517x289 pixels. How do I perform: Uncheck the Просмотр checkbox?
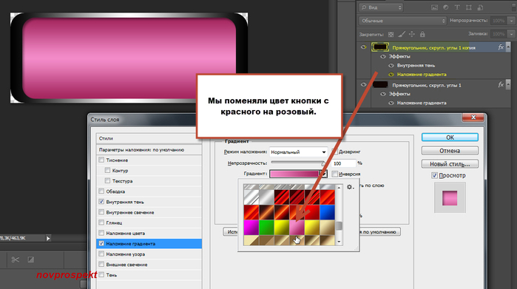[434, 175]
